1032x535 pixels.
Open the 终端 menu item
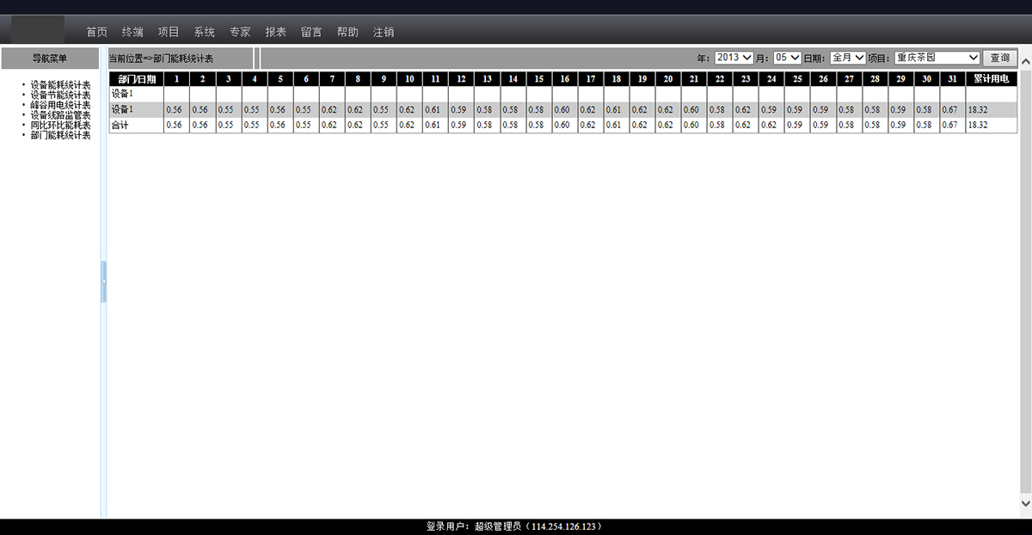pyautogui.click(x=132, y=32)
